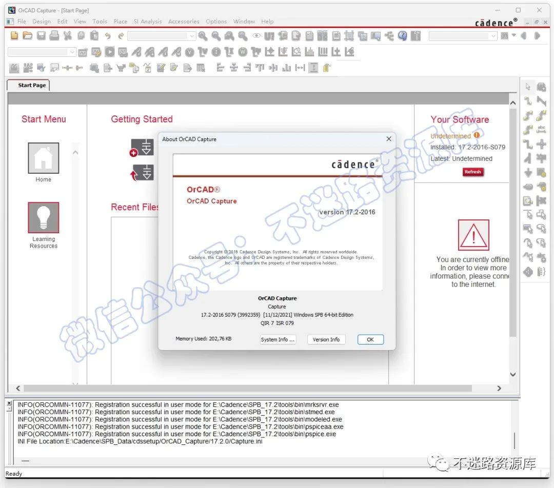
Task: Click the 'Installed: 17.2-2016-S079' text
Action: [x=467, y=147]
